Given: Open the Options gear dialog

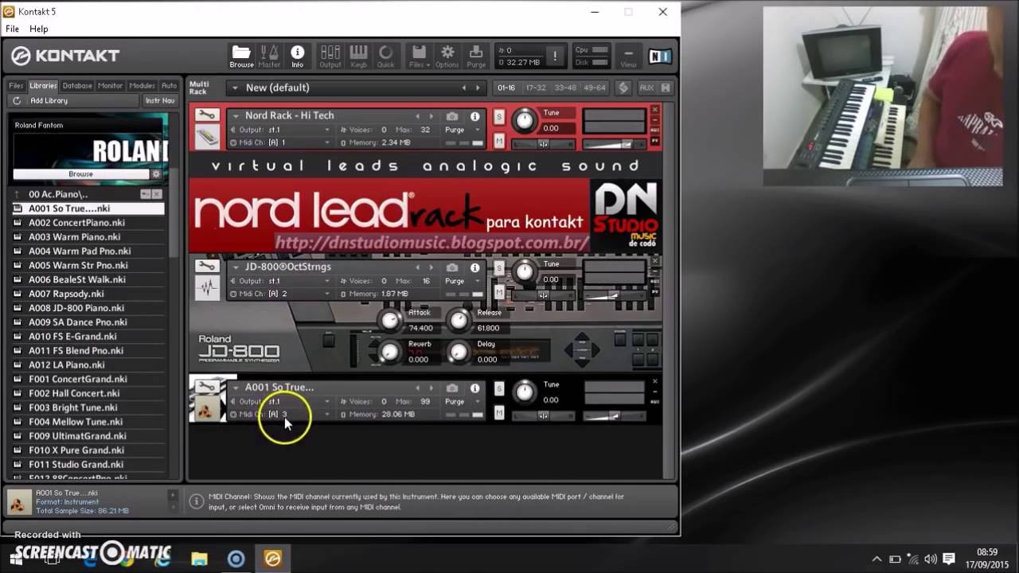Looking at the screenshot, I should [x=447, y=56].
